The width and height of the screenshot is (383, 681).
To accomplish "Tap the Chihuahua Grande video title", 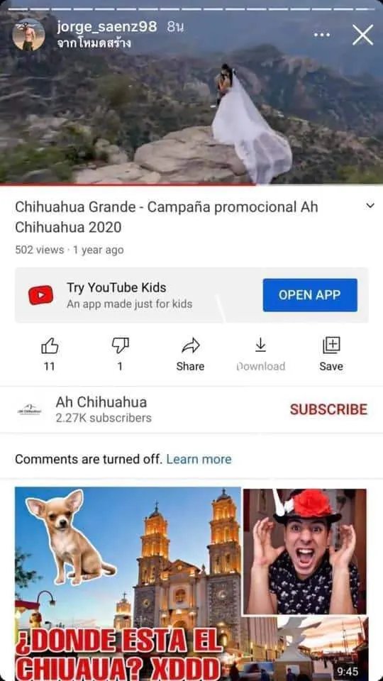I will click(166, 217).
